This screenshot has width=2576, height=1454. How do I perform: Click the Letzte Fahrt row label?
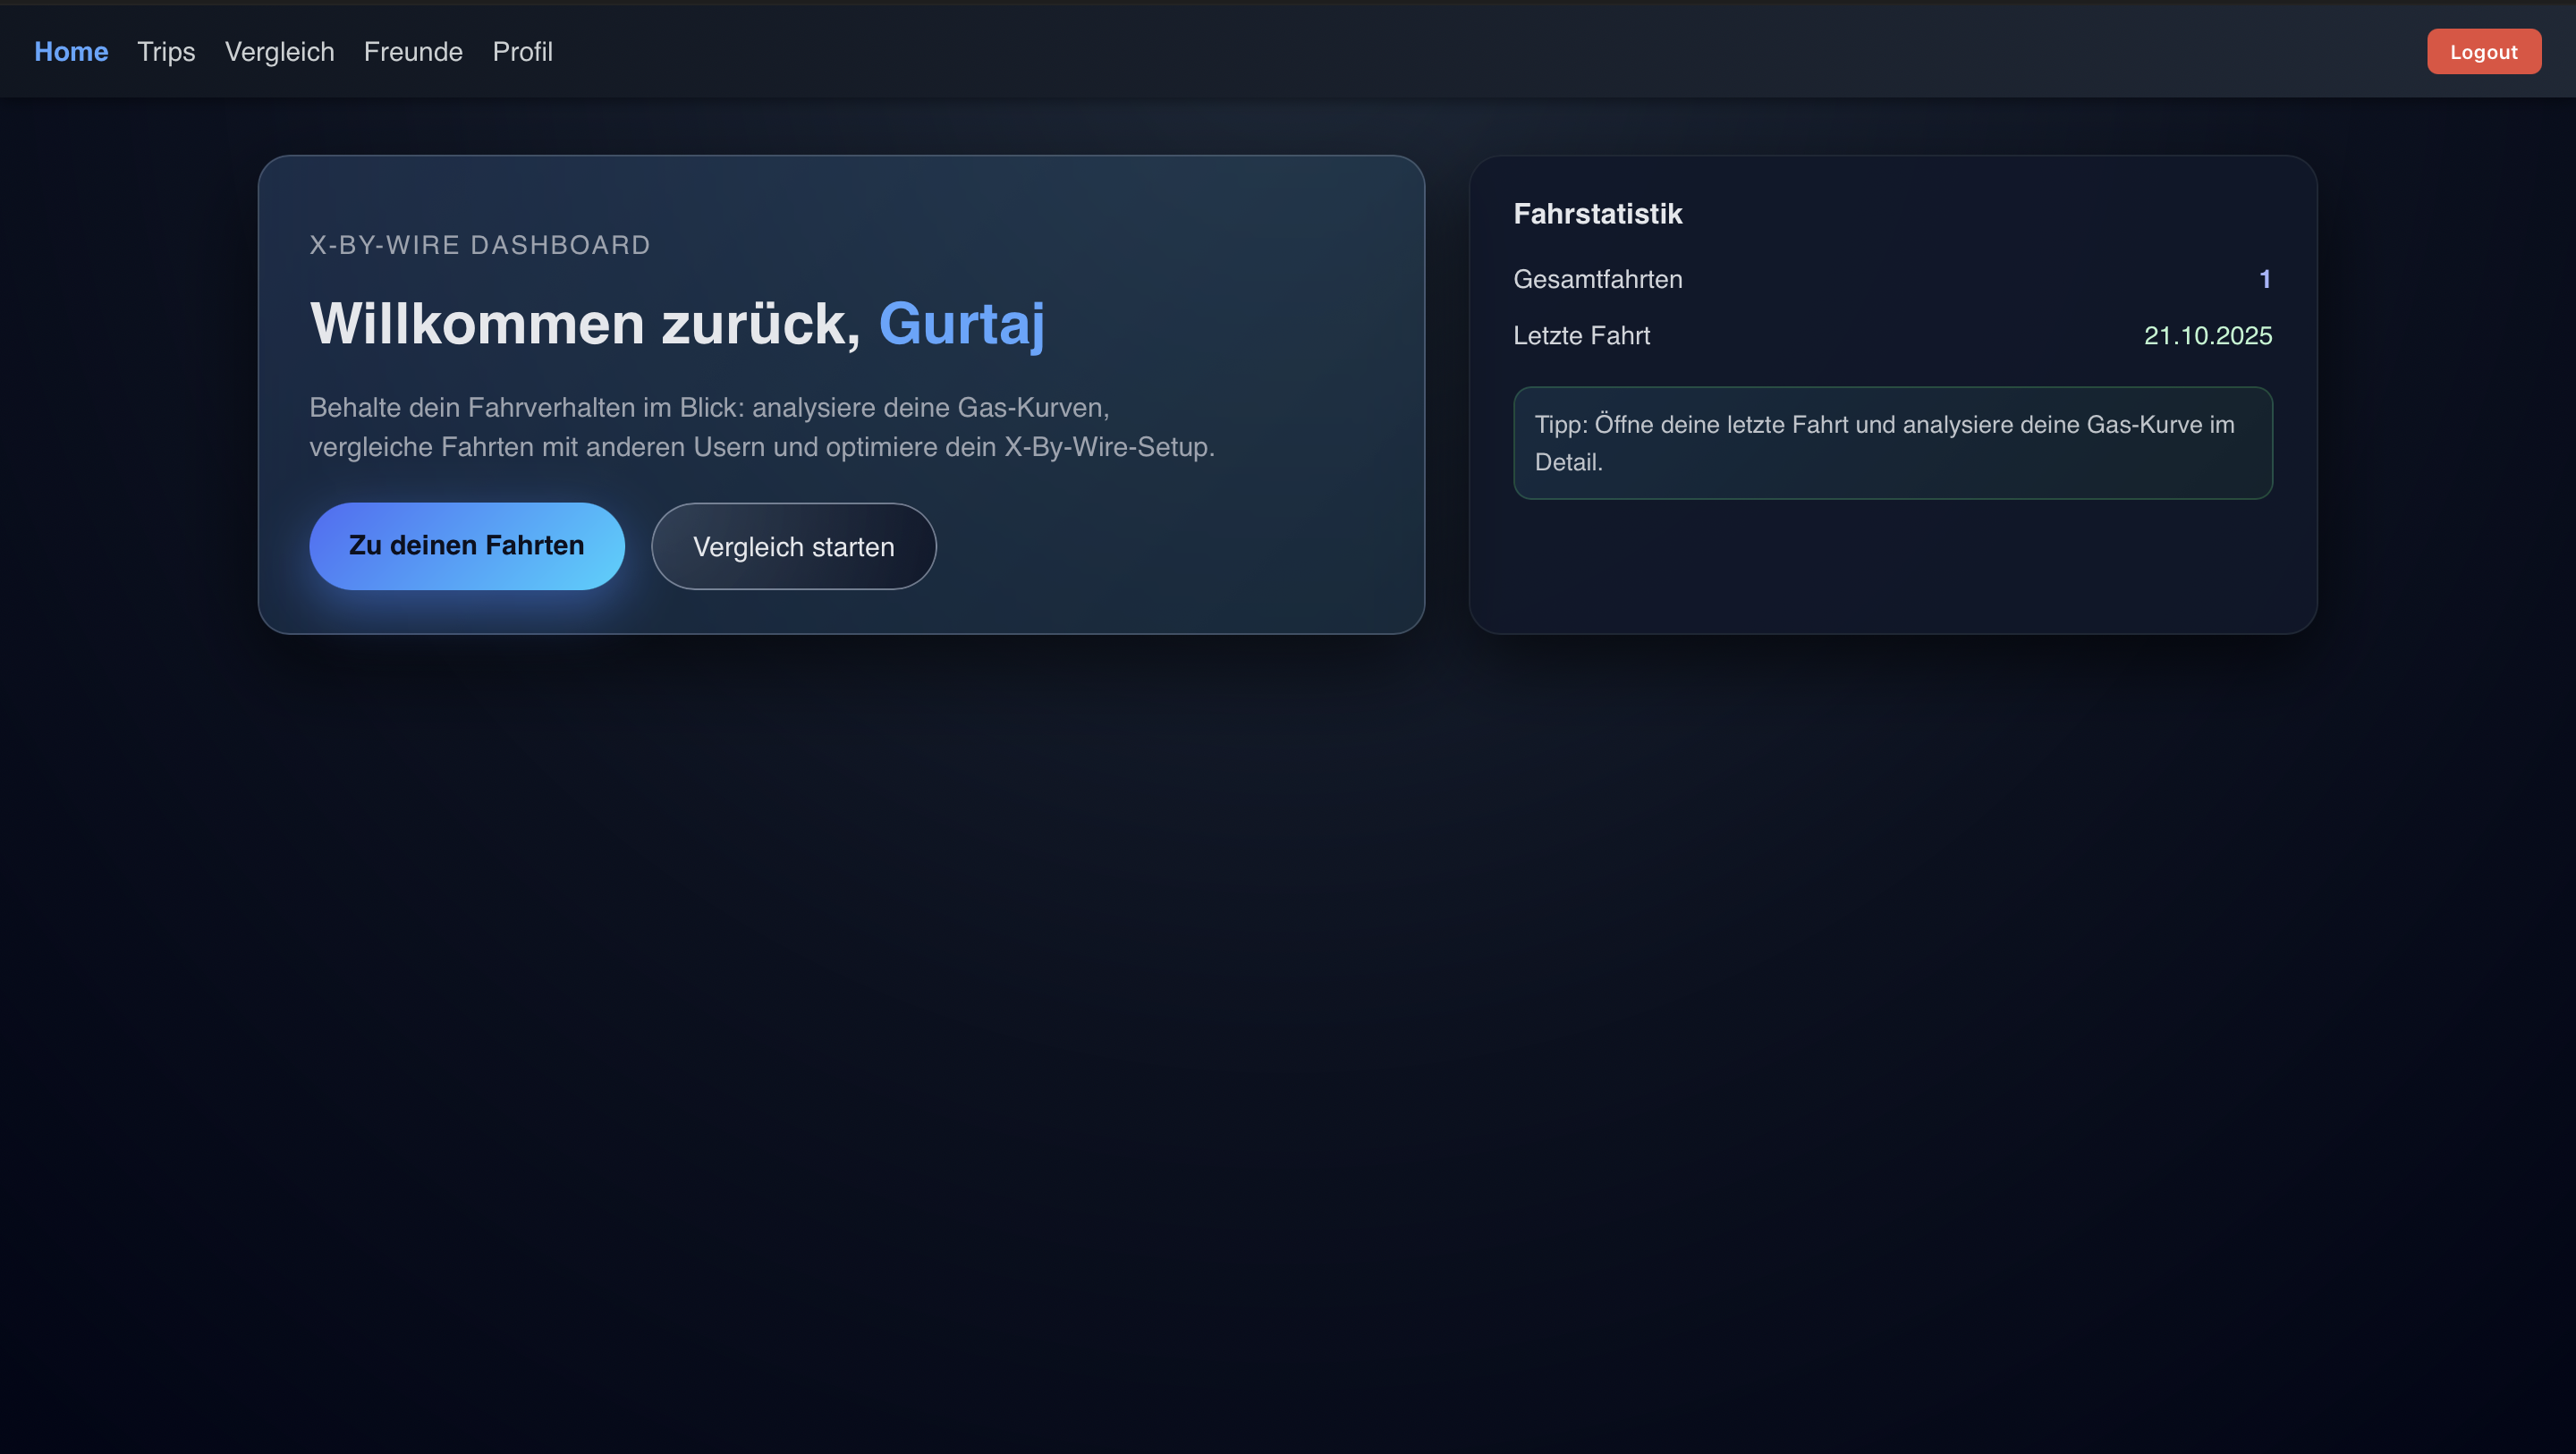pos(1581,336)
